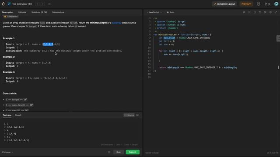Click the icon next to Source
Viewport: 280px width, 157px height.
coord(137,115)
